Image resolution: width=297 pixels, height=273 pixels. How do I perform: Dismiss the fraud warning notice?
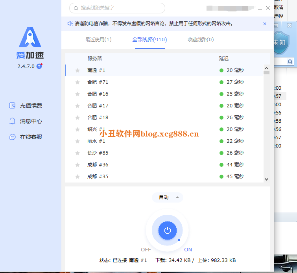point(265,24)
